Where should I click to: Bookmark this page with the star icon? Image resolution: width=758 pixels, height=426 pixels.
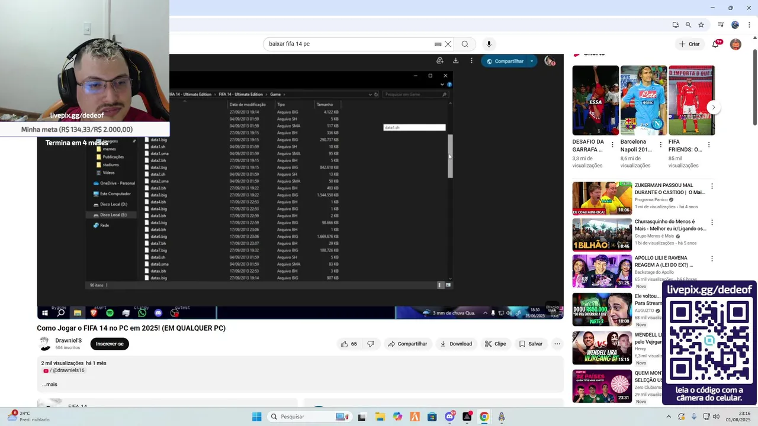tap(701, 25)
